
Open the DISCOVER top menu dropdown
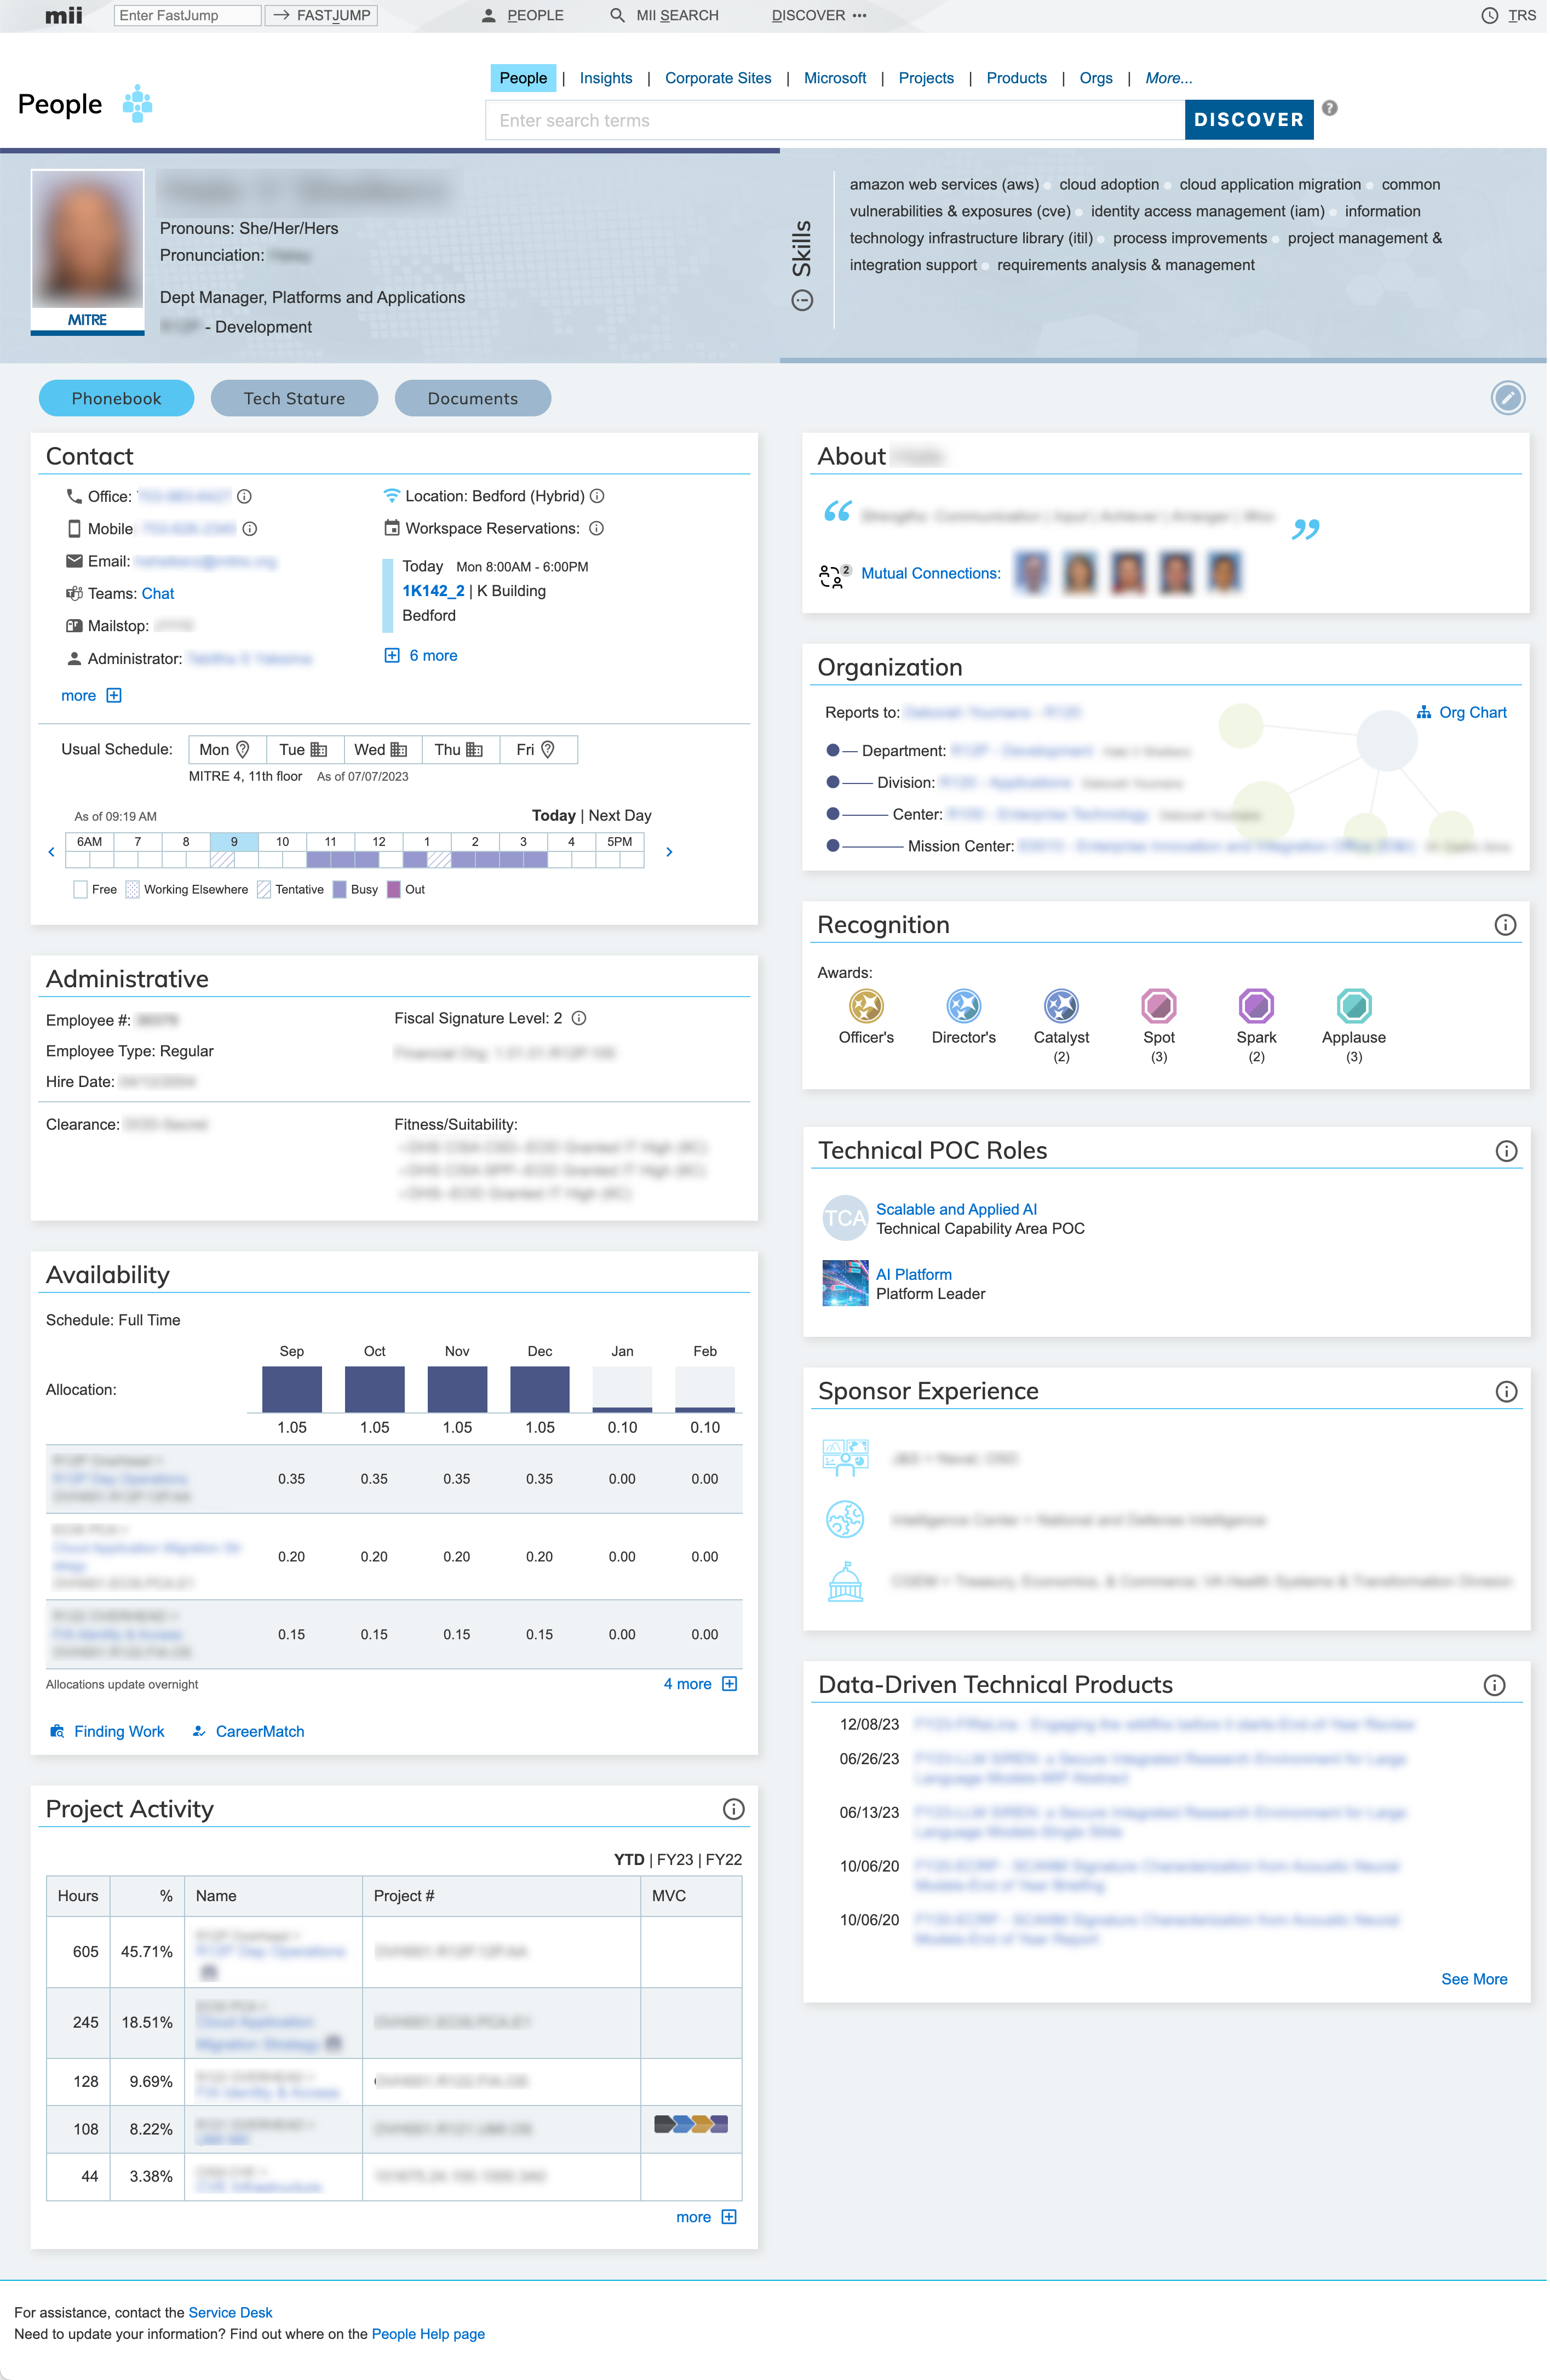(818, 15)
